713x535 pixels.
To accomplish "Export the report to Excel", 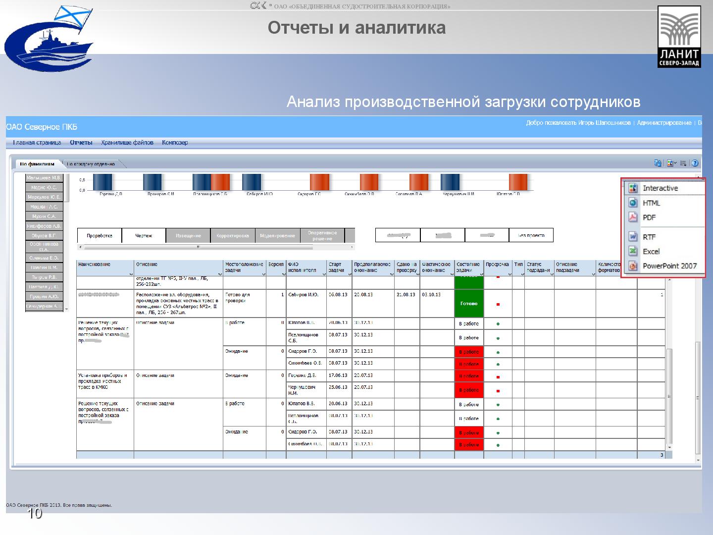I will point(651,251).
